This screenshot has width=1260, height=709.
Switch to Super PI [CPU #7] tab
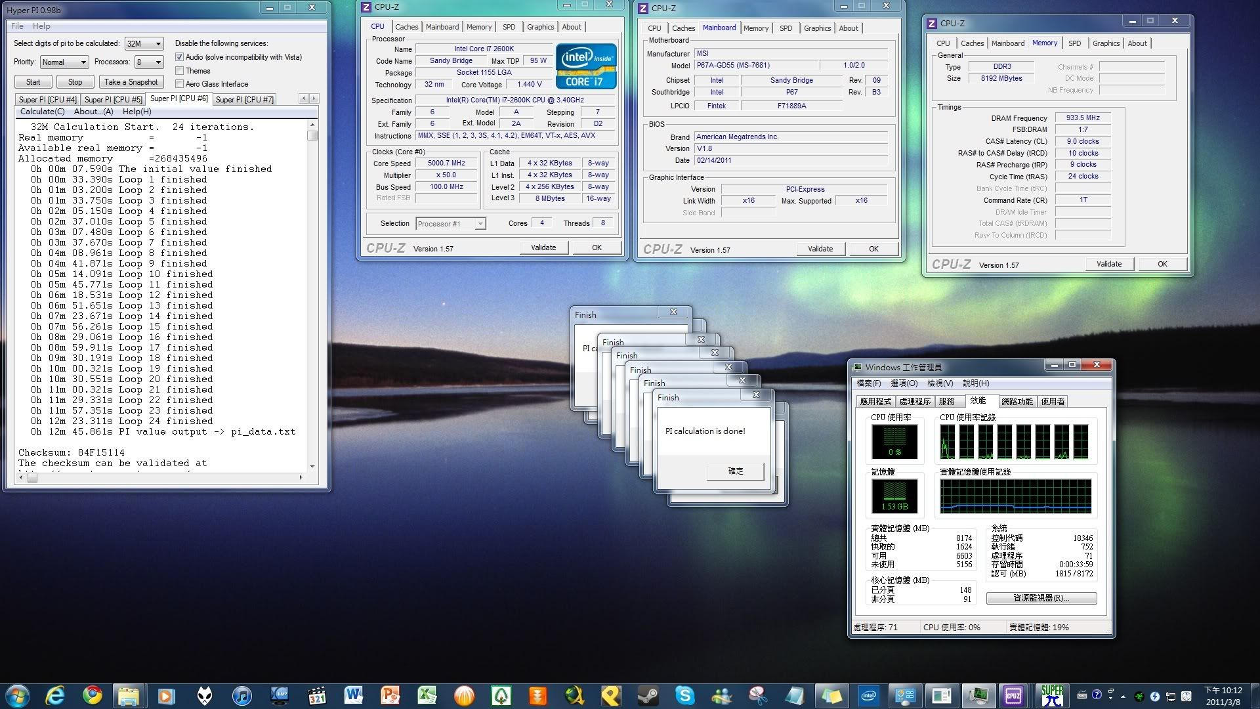coord(244,100)
